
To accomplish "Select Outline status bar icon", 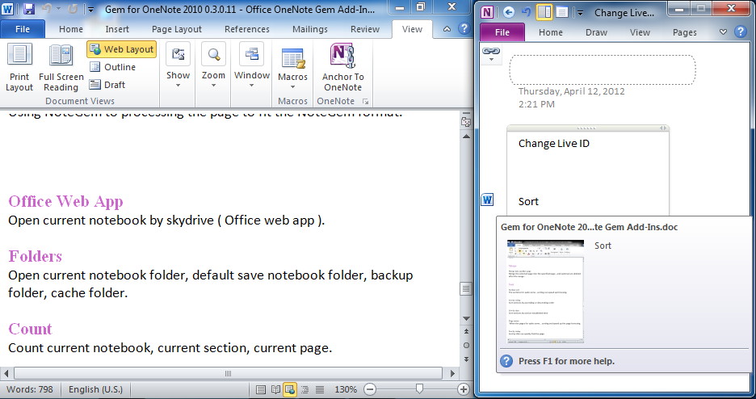I will pos(304,389).
